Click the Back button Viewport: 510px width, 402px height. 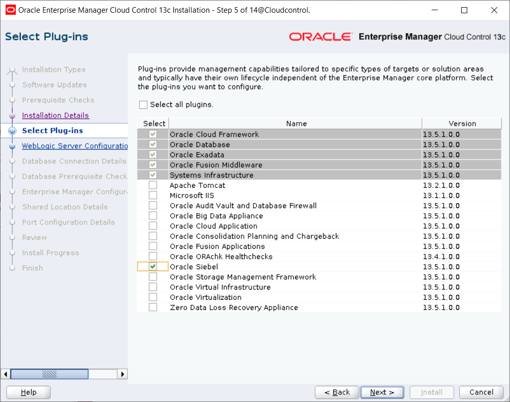pos(337,392)
